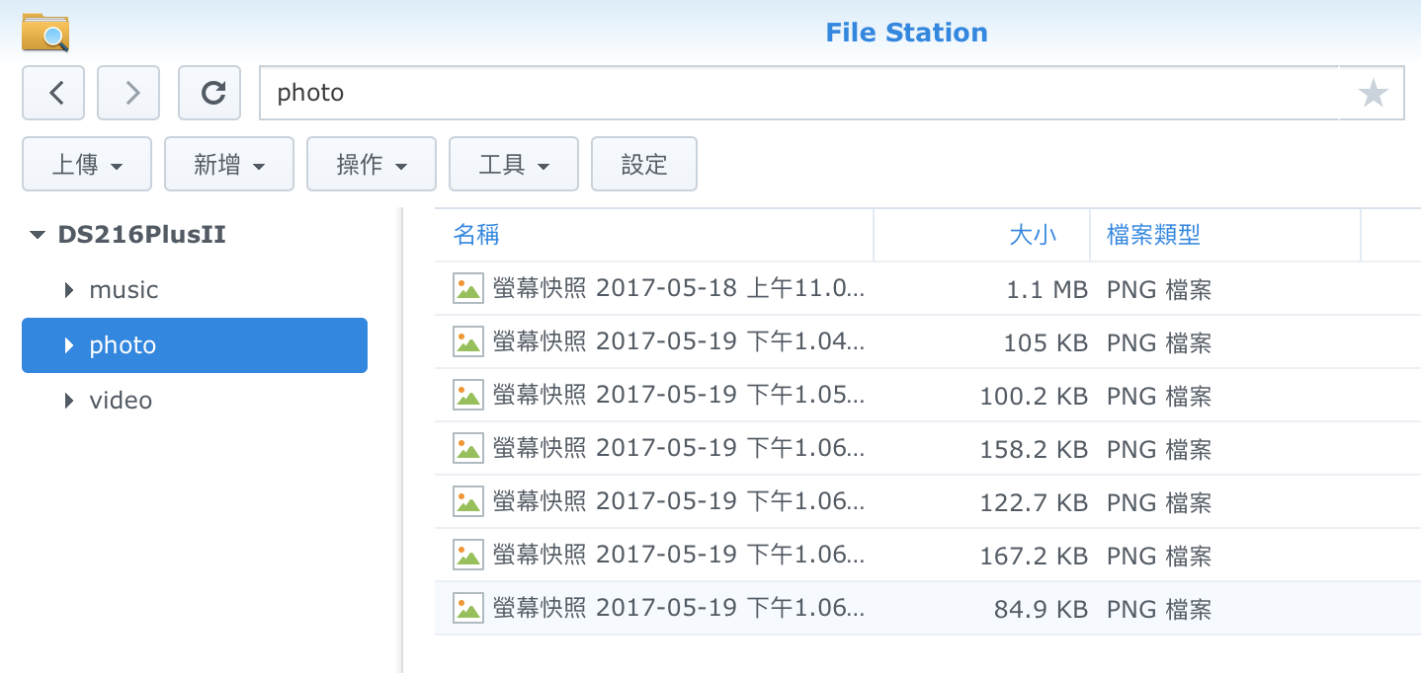Viewport: 1421px width, 673px height.
Task: Sort files by 大小 column header
Action: click(x=1032, y=235)
